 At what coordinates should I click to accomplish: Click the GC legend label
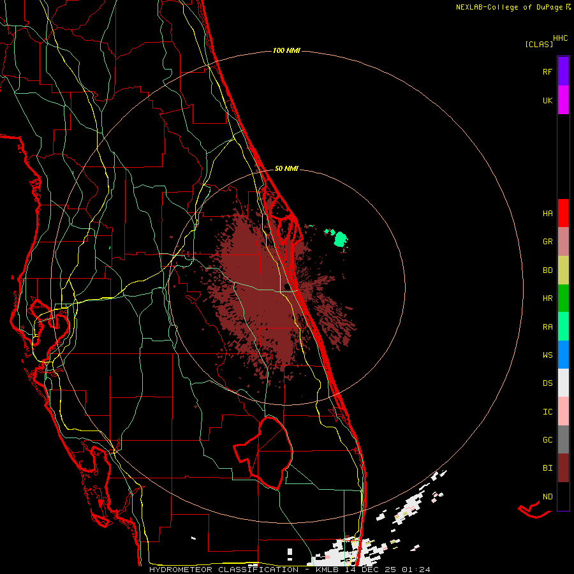[x=547, y=440]
